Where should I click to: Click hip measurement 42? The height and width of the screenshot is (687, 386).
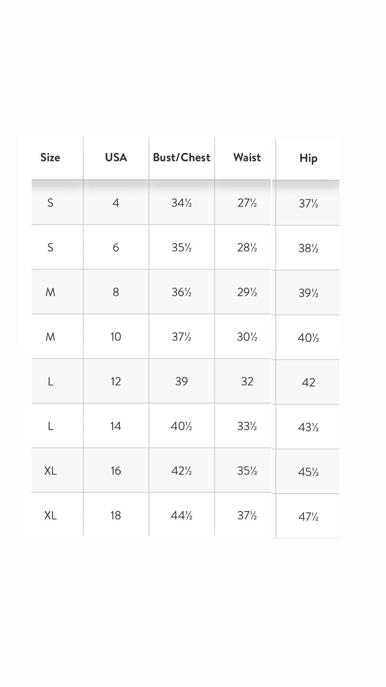(x=308, y=382)
